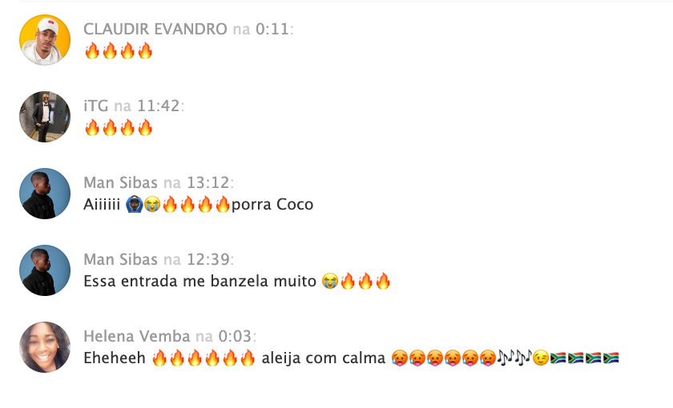Seek to the 12:39 comment timestamp

point(208,259)
